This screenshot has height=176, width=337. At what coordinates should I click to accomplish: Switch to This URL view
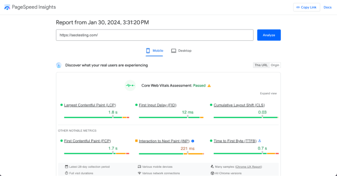click(261, 65)
